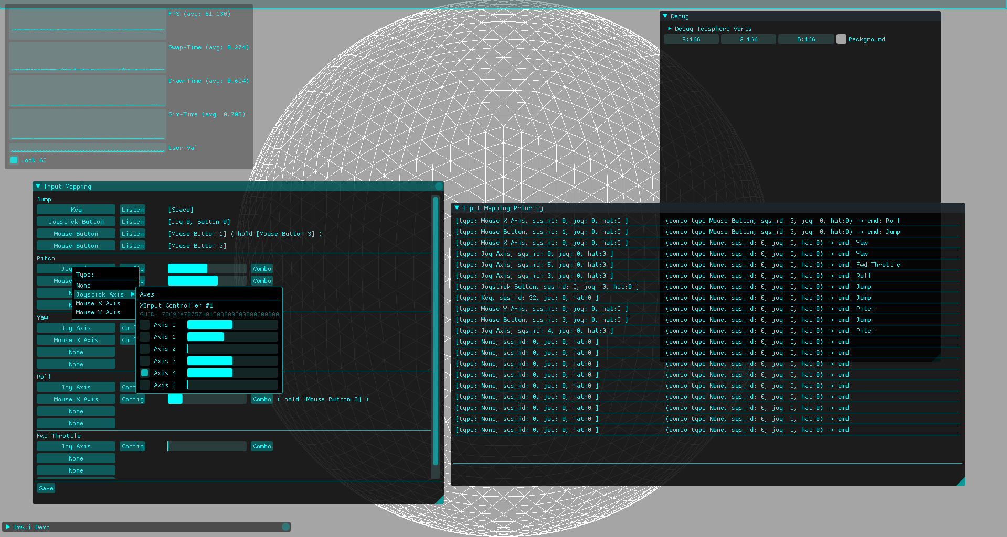Open the Background color swatch
Viewport: 1007px width, 537px height.
tap(841, 39)
